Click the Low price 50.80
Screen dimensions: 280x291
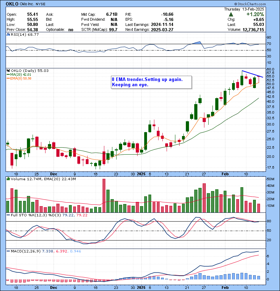click(33, 25)
